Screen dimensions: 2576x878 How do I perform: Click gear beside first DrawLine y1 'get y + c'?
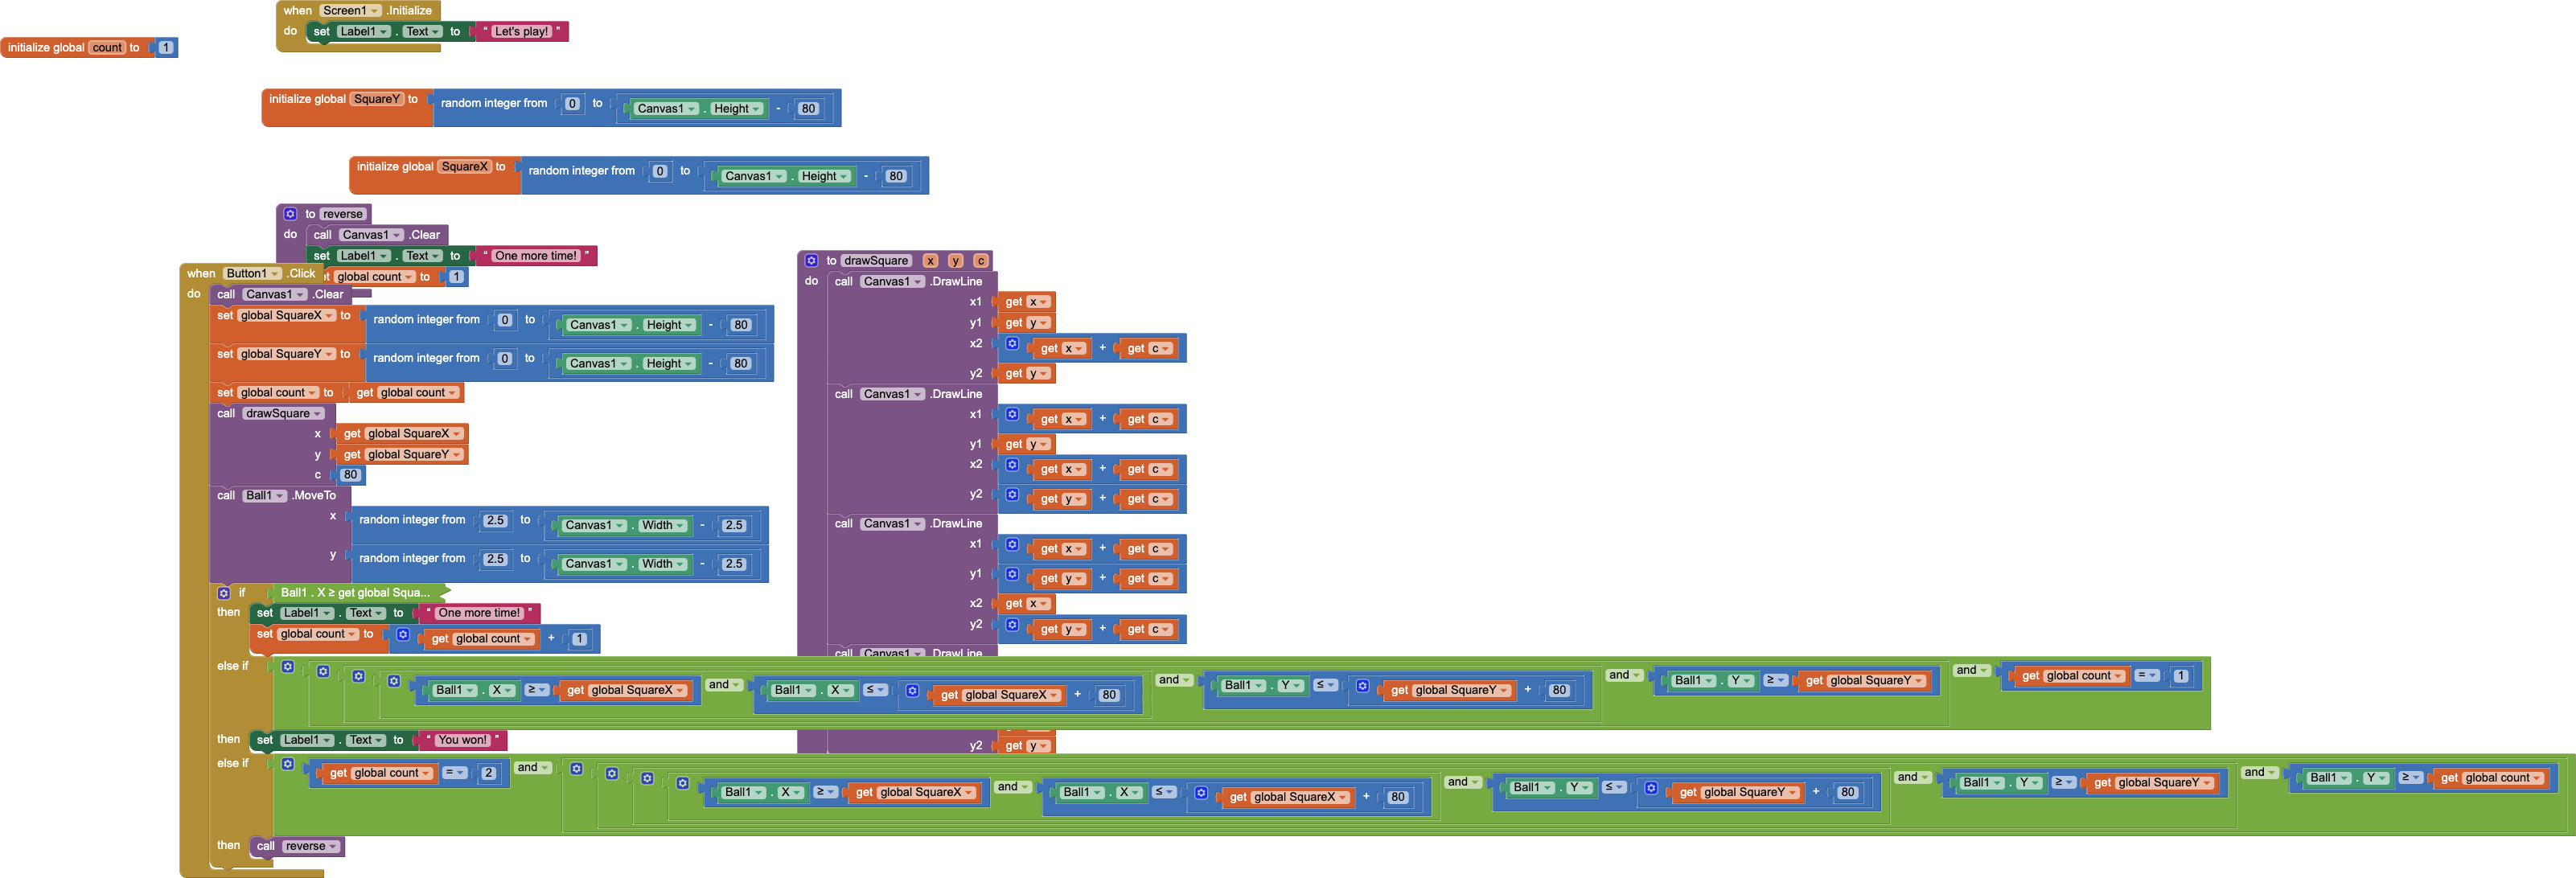click(x=1012, y=574)
